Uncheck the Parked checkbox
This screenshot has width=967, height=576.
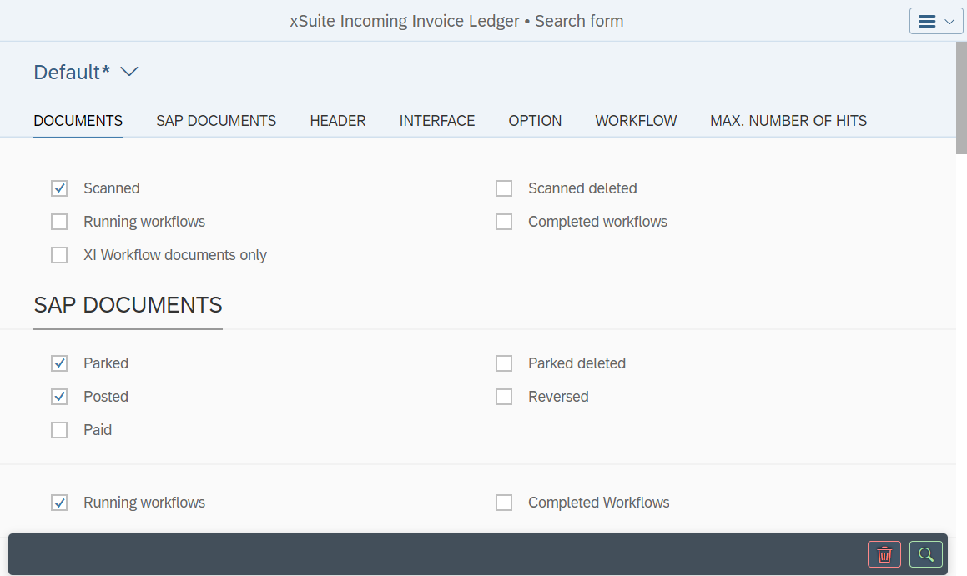(59, 363)
